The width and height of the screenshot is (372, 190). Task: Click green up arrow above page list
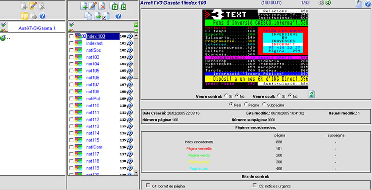tap(136, 25)
